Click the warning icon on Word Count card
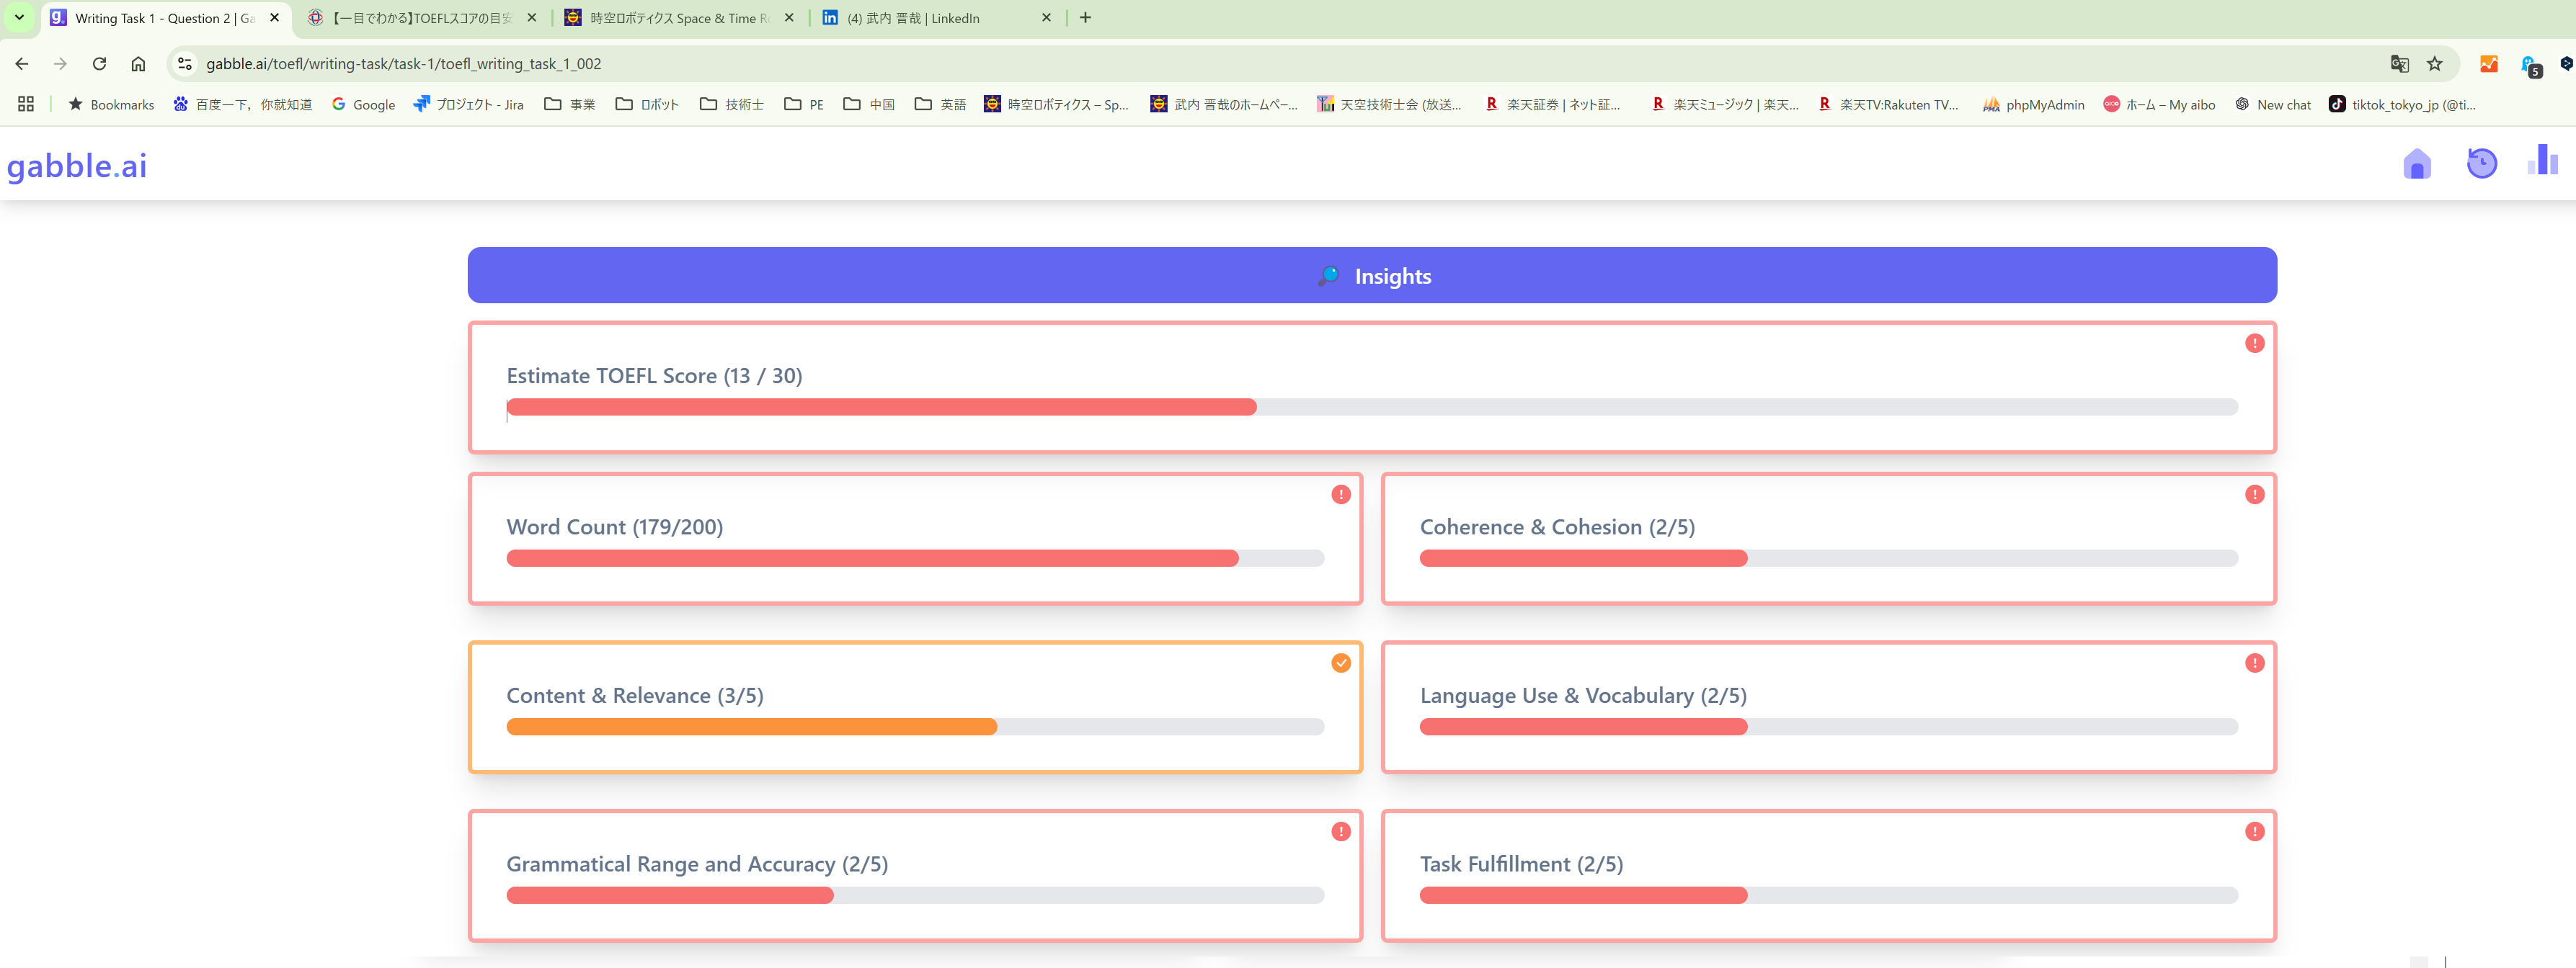This screenshot has width=2576, height=968. [1341, 495]
